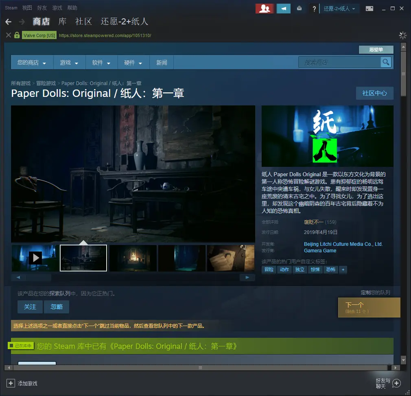Image resolution: width=411 pixels, height=396 pixels.
Task: Click the store URL address text
Action: tap(105, 35)
